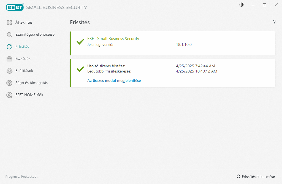This screenshot has height=184, width=282.
Task: Click the green checkmark beside Jelenlegi verzió
Action: pyautogui.click(x=80, y=42)
